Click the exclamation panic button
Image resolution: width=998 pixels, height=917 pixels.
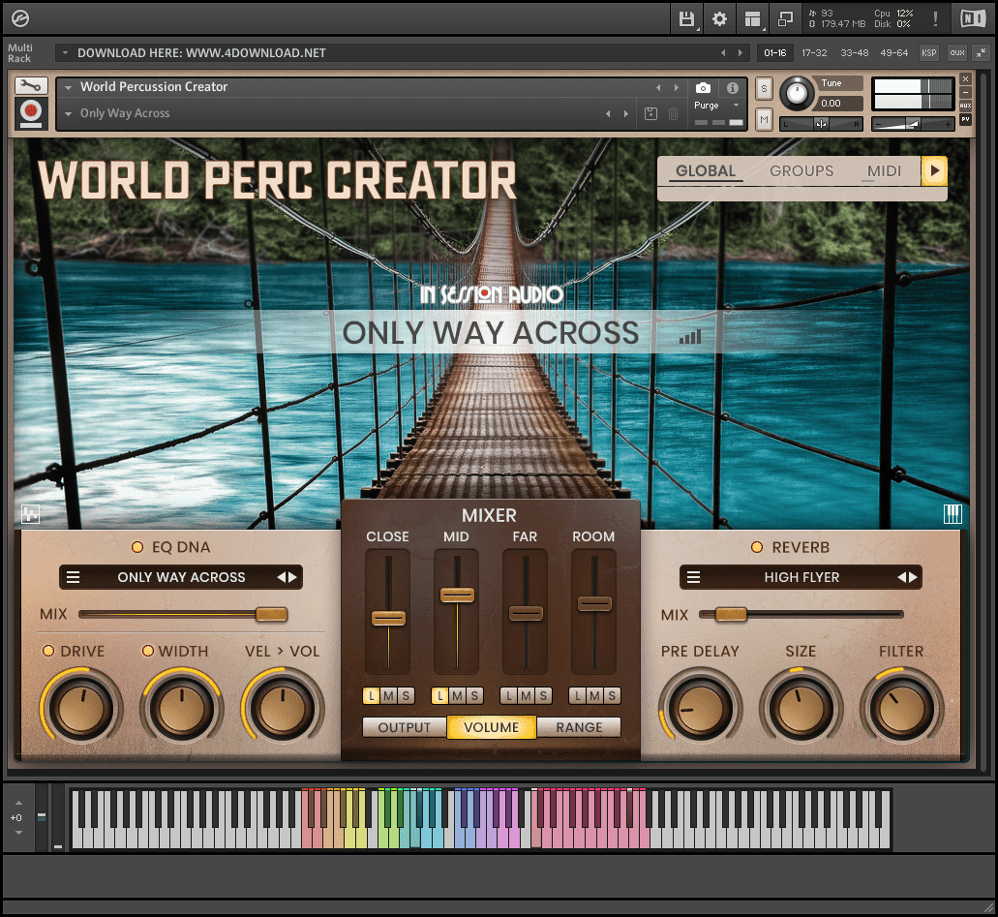935,19
